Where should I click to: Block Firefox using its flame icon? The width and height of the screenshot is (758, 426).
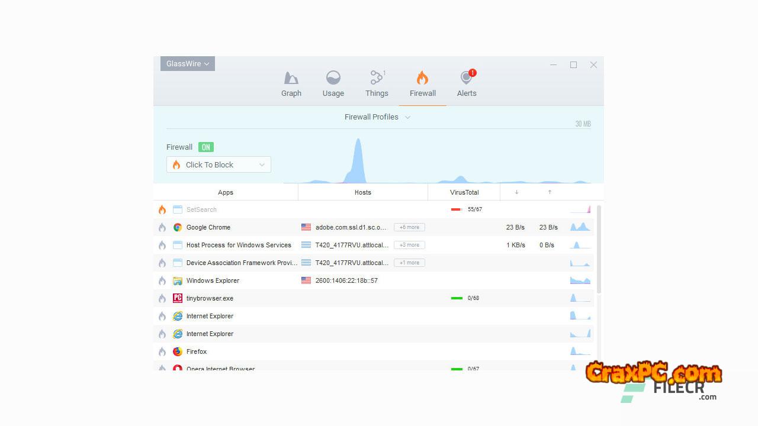[162, 351]
